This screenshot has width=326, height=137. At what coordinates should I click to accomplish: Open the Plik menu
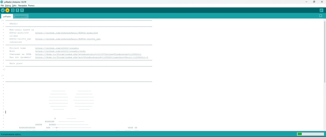point(2,5)
